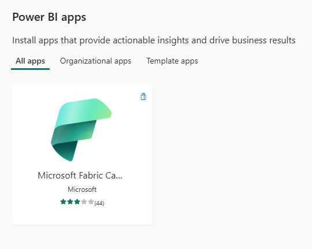Click the blue bag badge icon on the card
The image size is (312, 249).
click(x=143, y=96)
